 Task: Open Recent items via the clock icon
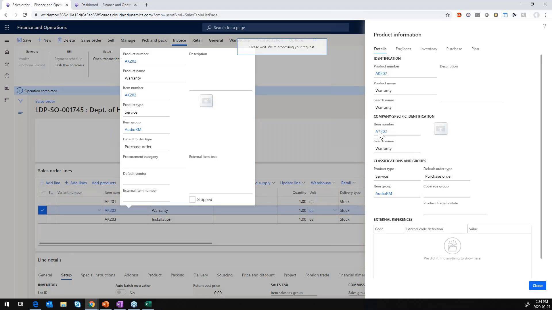(x=7, y=76)
